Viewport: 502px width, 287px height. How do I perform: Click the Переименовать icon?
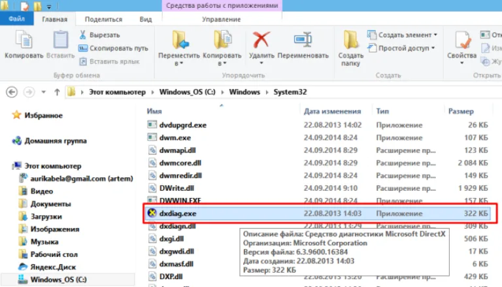(303, 40)
